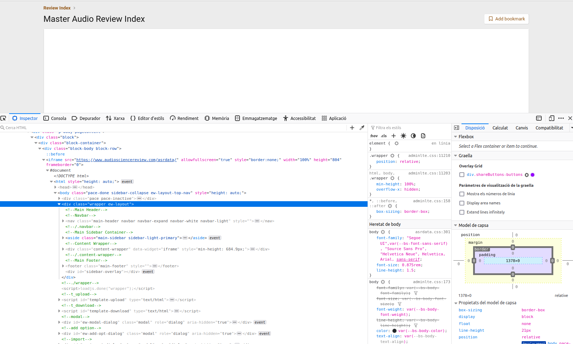Expand the aside main-sidebar node
This screenshot has width=573, height=344.
point(63,238)
